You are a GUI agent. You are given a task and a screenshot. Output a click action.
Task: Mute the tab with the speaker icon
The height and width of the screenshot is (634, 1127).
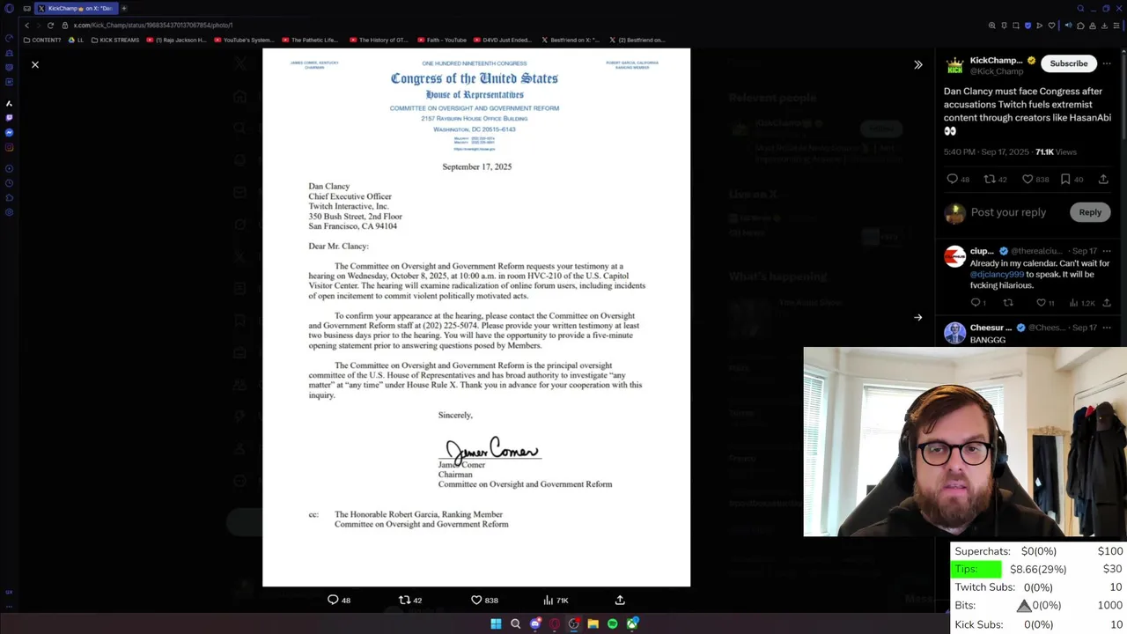[1068, 26]
